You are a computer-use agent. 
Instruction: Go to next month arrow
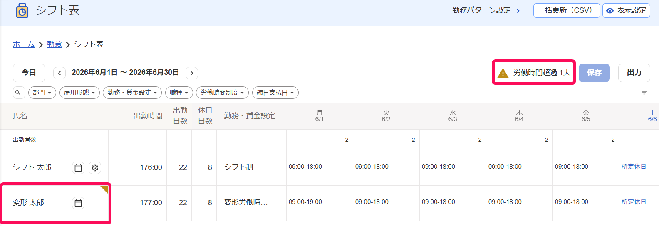click(192, 73)
